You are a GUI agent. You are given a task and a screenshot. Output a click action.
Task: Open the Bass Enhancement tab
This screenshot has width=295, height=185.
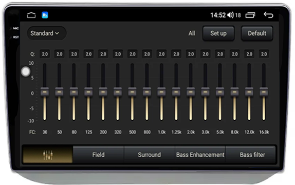coord(200,155)
